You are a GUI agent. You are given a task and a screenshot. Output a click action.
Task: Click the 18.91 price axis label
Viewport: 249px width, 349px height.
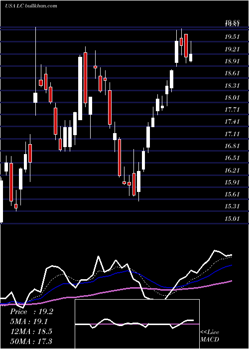pyautogui.click(x=232, y=61)
